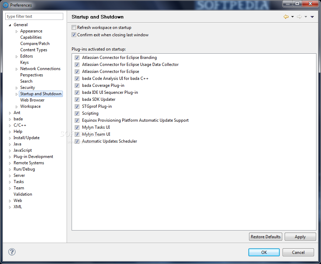This screenshot has height=264, width=321.
Task: Uncheck STGprof Plug-in
Action: (77, 106)
